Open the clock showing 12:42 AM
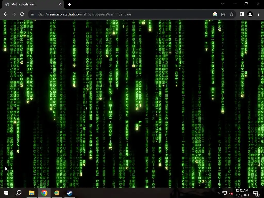Image resolution: width=264 pixels, height=198 pixels. (x=242, y=193)
